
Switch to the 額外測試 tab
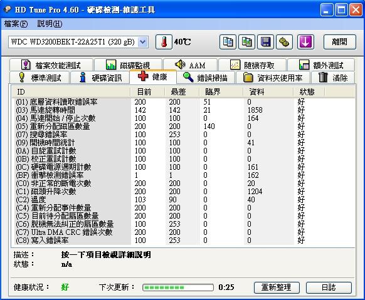pyautogui.click(x=321, y=65)
